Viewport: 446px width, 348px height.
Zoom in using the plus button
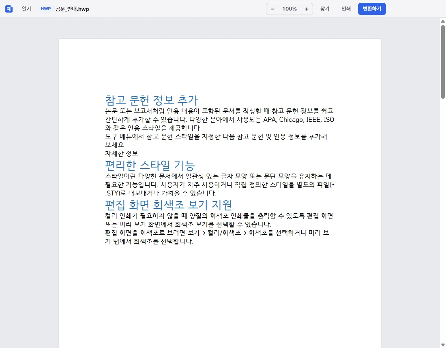(307, 9)
